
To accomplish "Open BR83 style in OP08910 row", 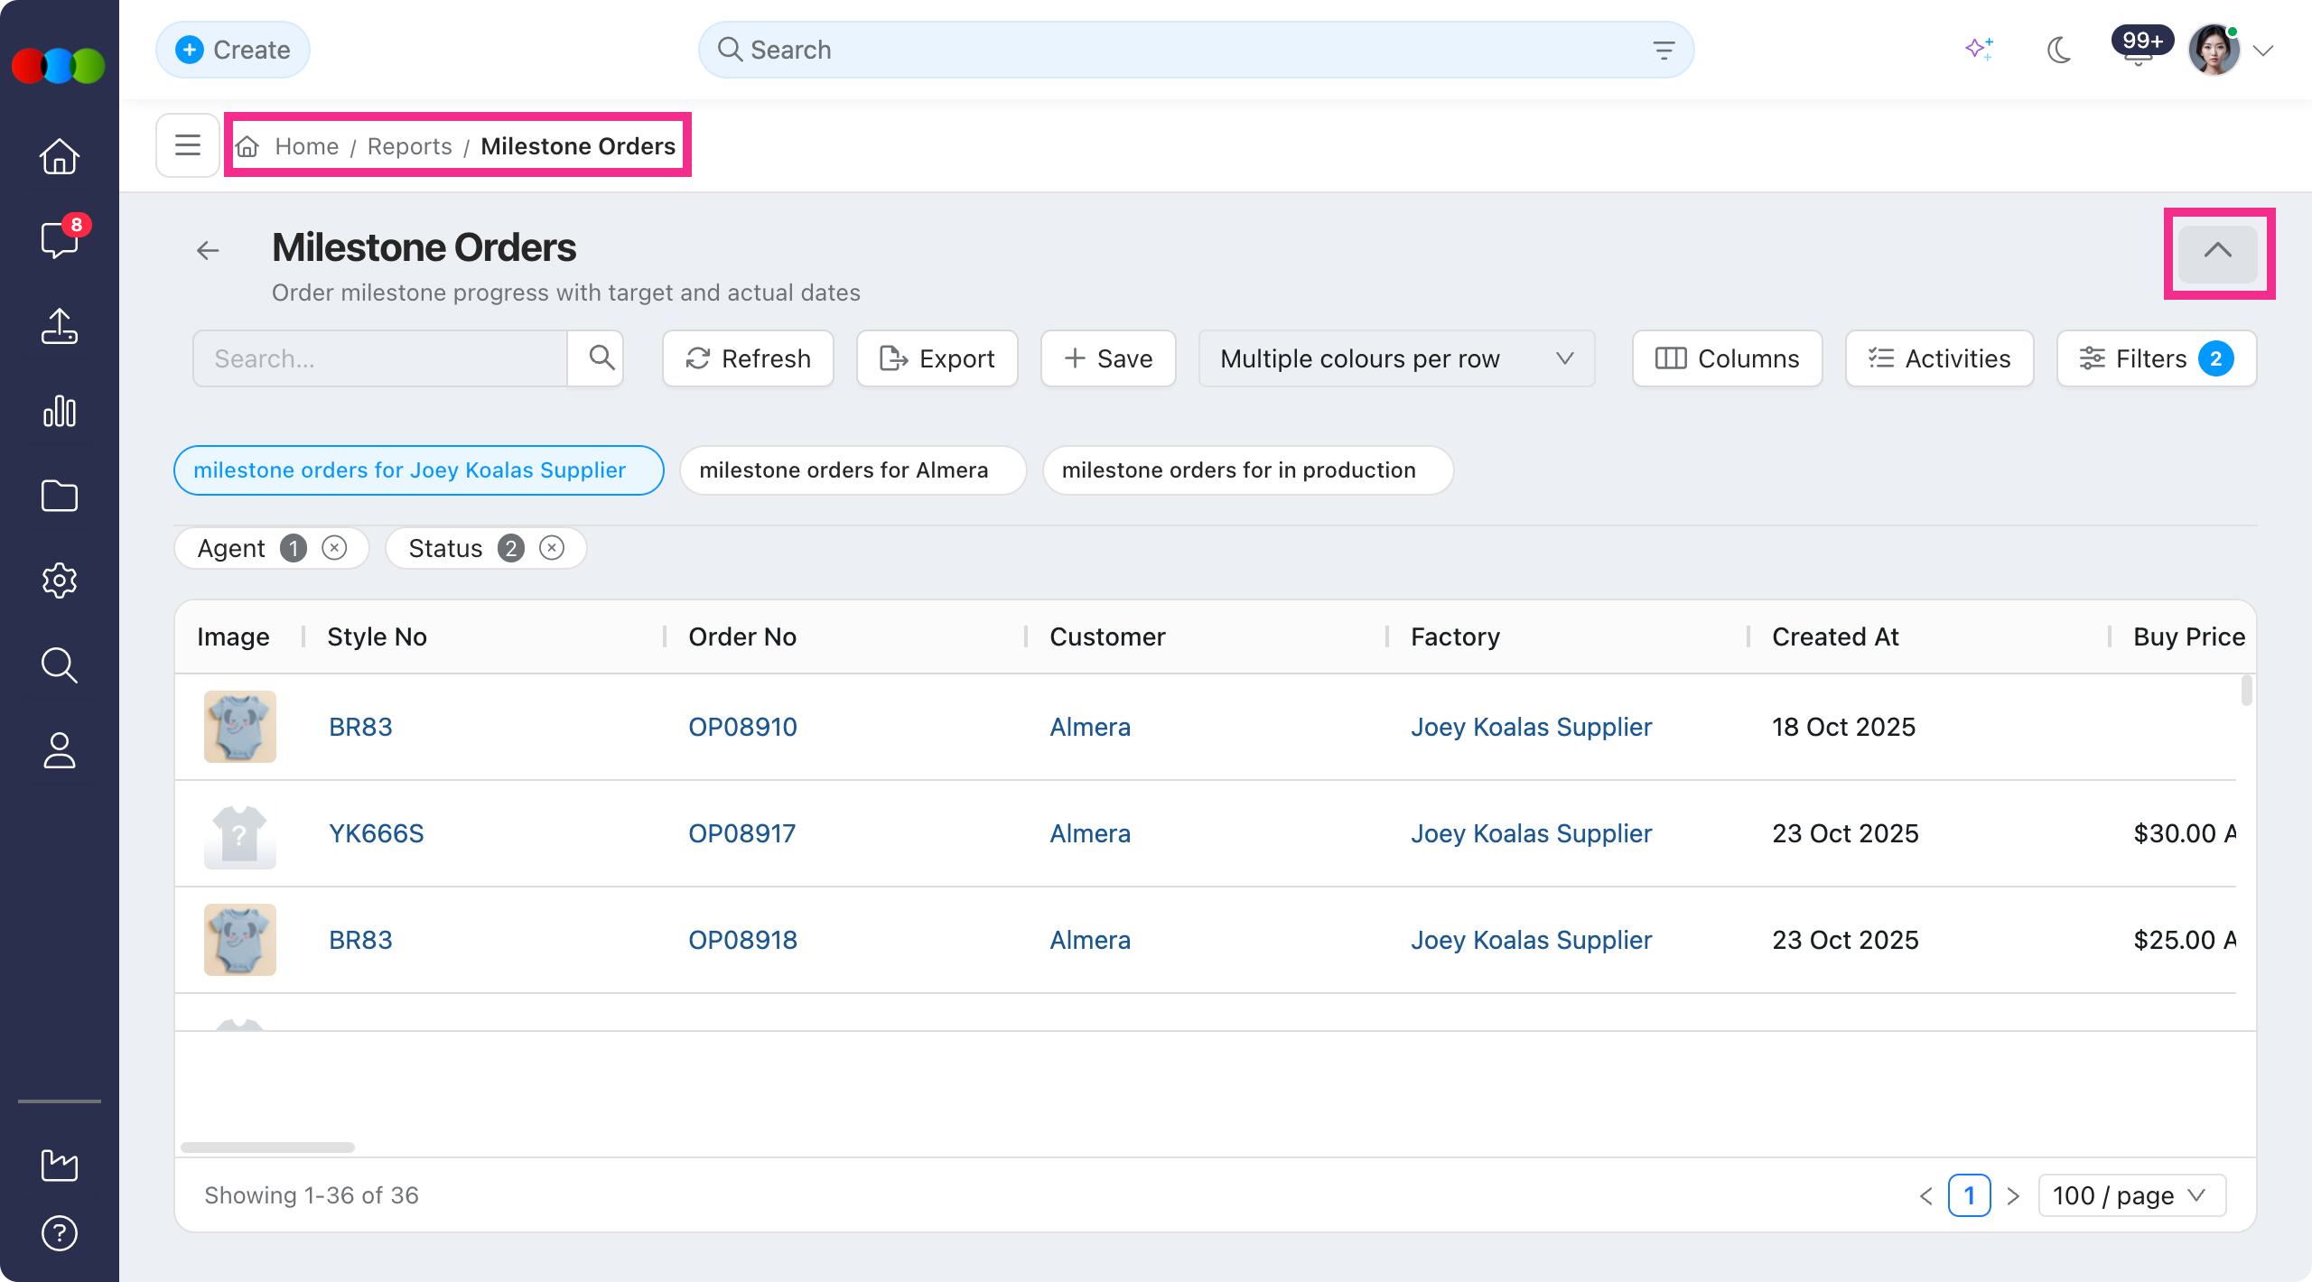I will click(x=360, y=727).
